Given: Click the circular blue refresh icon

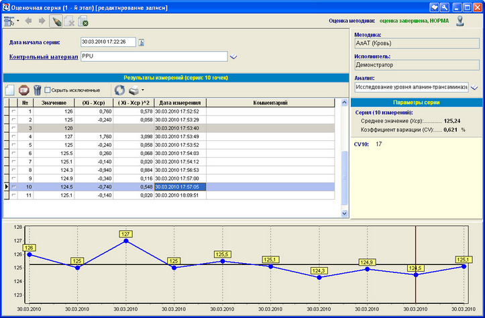Looking at the screenshot, I should pos(119,89).
